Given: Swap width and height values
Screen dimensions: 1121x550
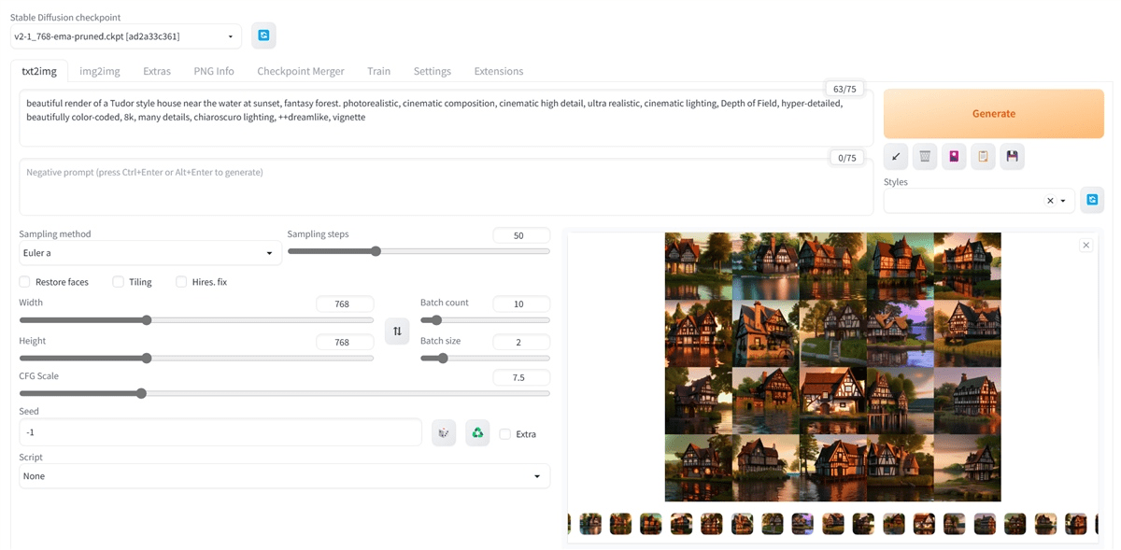Looking at the screenshot, I should pos(397,331).
